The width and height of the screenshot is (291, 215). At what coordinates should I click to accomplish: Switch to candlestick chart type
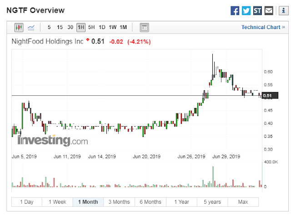click(x=19, y=28)
